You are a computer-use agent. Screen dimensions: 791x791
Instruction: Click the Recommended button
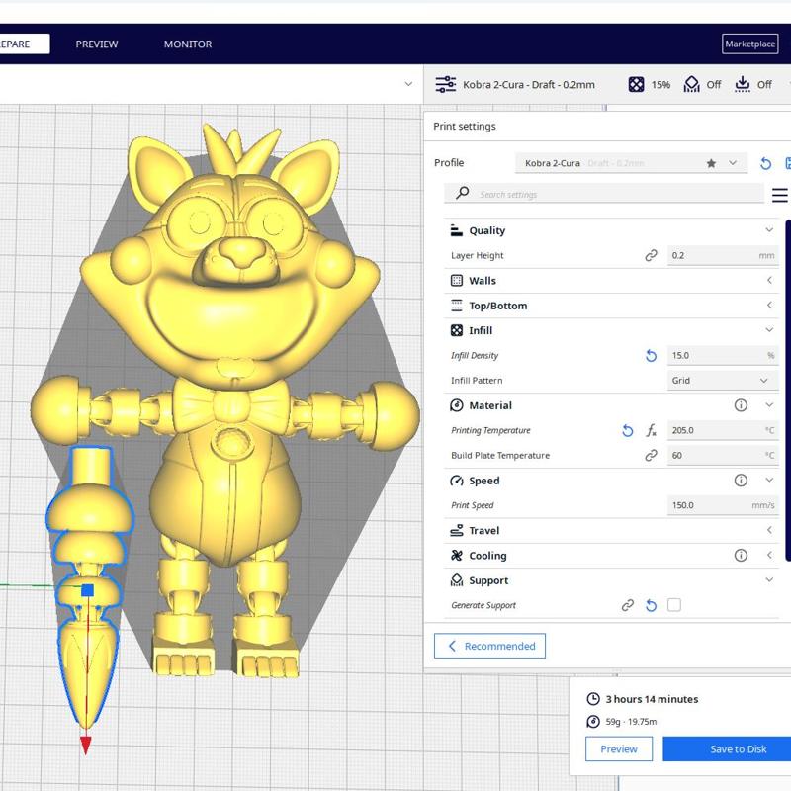tap(489, 646)
